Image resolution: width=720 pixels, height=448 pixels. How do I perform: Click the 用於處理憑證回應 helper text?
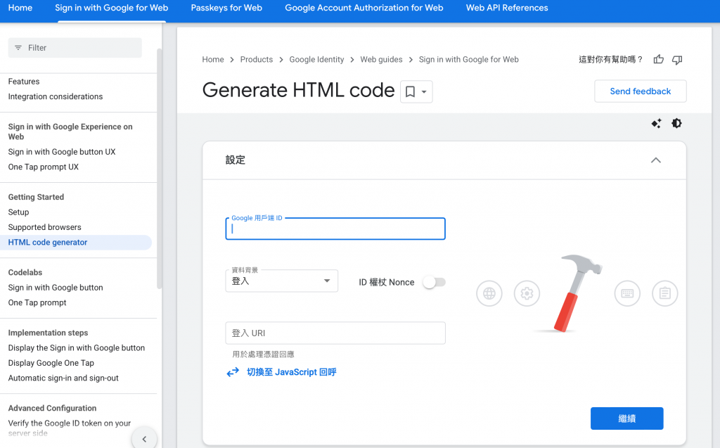coord(263,354)
